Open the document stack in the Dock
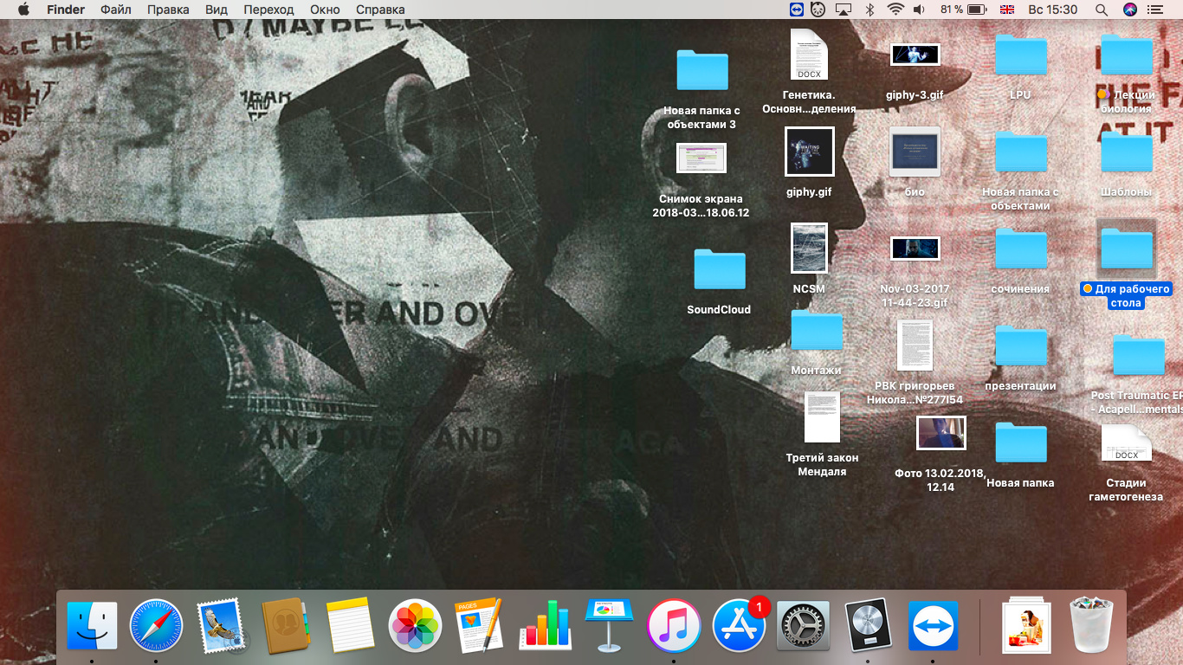This screenshot has height=665, width=1183. [1026, 626]
